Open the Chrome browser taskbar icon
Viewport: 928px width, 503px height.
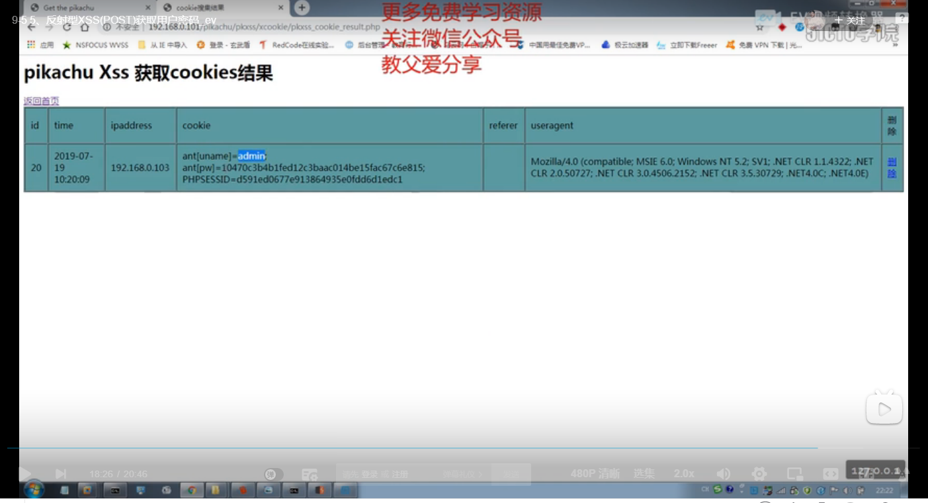click(192, 490)
